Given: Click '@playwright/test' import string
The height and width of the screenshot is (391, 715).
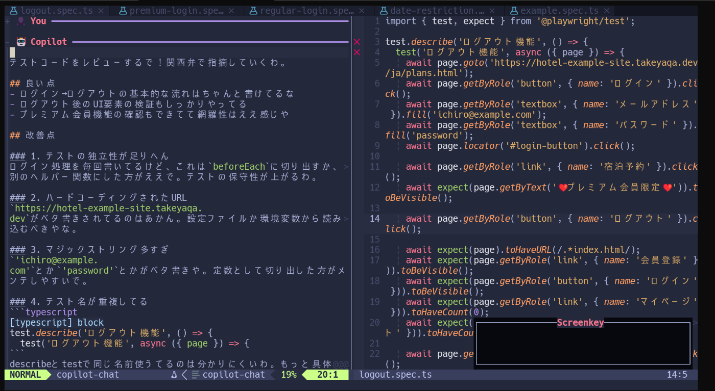Looking at the screenshot, I should tap(583, 21).
